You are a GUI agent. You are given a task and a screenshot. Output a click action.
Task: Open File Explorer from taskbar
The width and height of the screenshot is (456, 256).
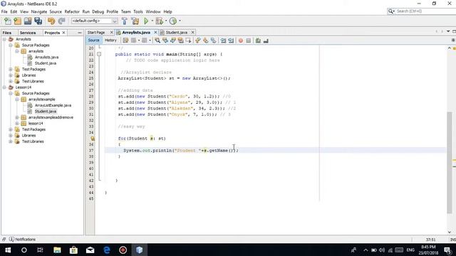(57, 250)
